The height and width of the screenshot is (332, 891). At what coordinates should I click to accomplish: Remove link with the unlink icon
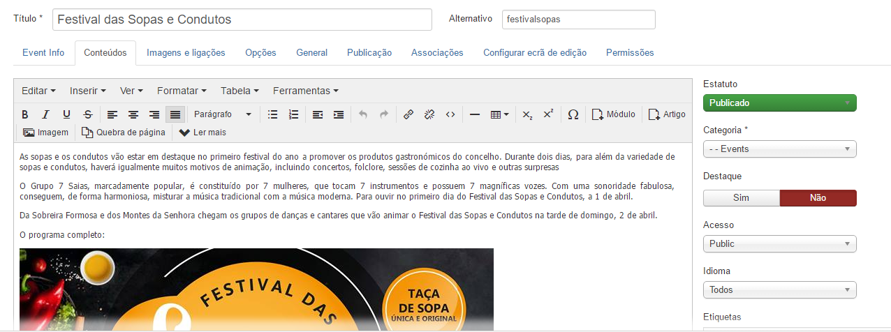[429, 114]
